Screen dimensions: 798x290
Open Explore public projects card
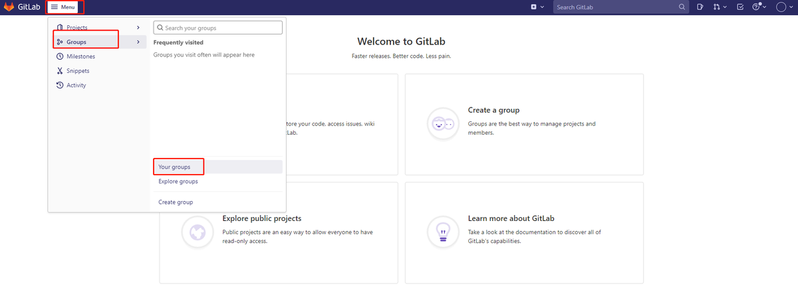279,232
